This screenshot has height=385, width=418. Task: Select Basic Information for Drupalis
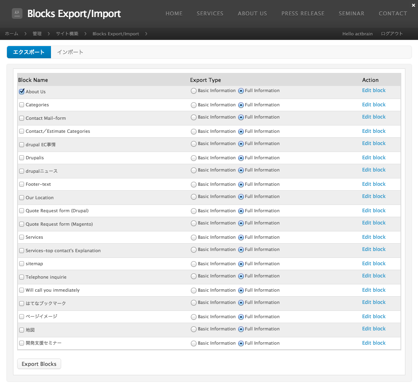[x=193, y=158]
